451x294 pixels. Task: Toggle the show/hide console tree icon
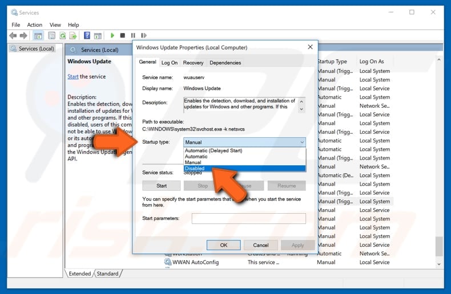[x=38, y=35]
